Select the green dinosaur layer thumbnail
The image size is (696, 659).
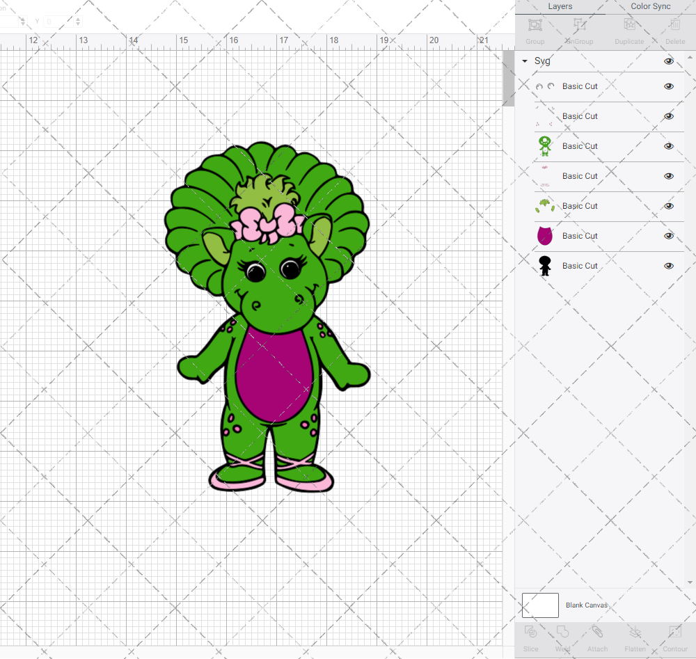coord(545,146)
